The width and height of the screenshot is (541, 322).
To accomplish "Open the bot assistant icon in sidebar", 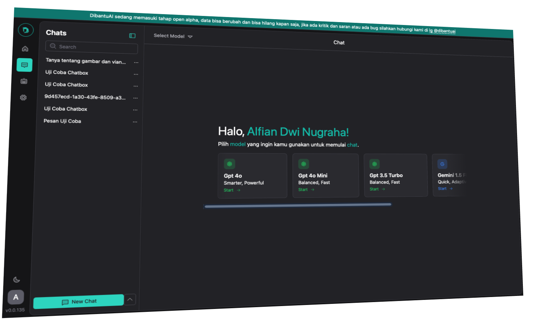I will click(x=24, y=81).
